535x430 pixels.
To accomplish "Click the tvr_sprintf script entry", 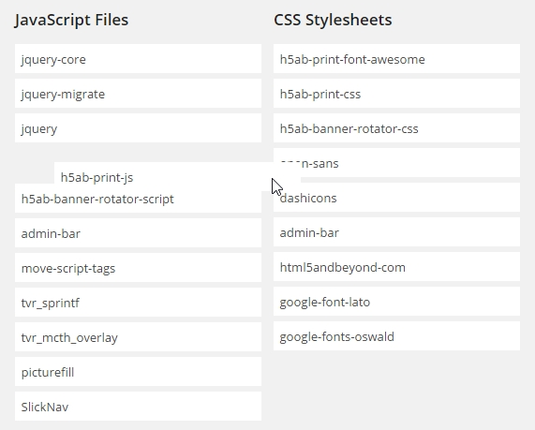I will 138,303.
